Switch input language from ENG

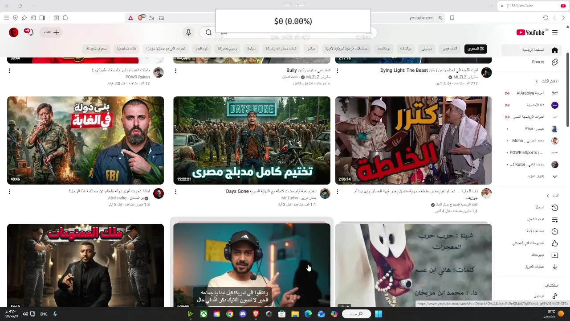point(44,314)
